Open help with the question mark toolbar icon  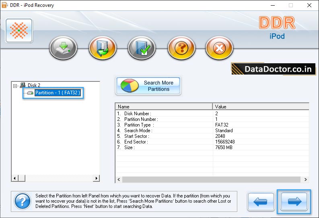[181, 48]
